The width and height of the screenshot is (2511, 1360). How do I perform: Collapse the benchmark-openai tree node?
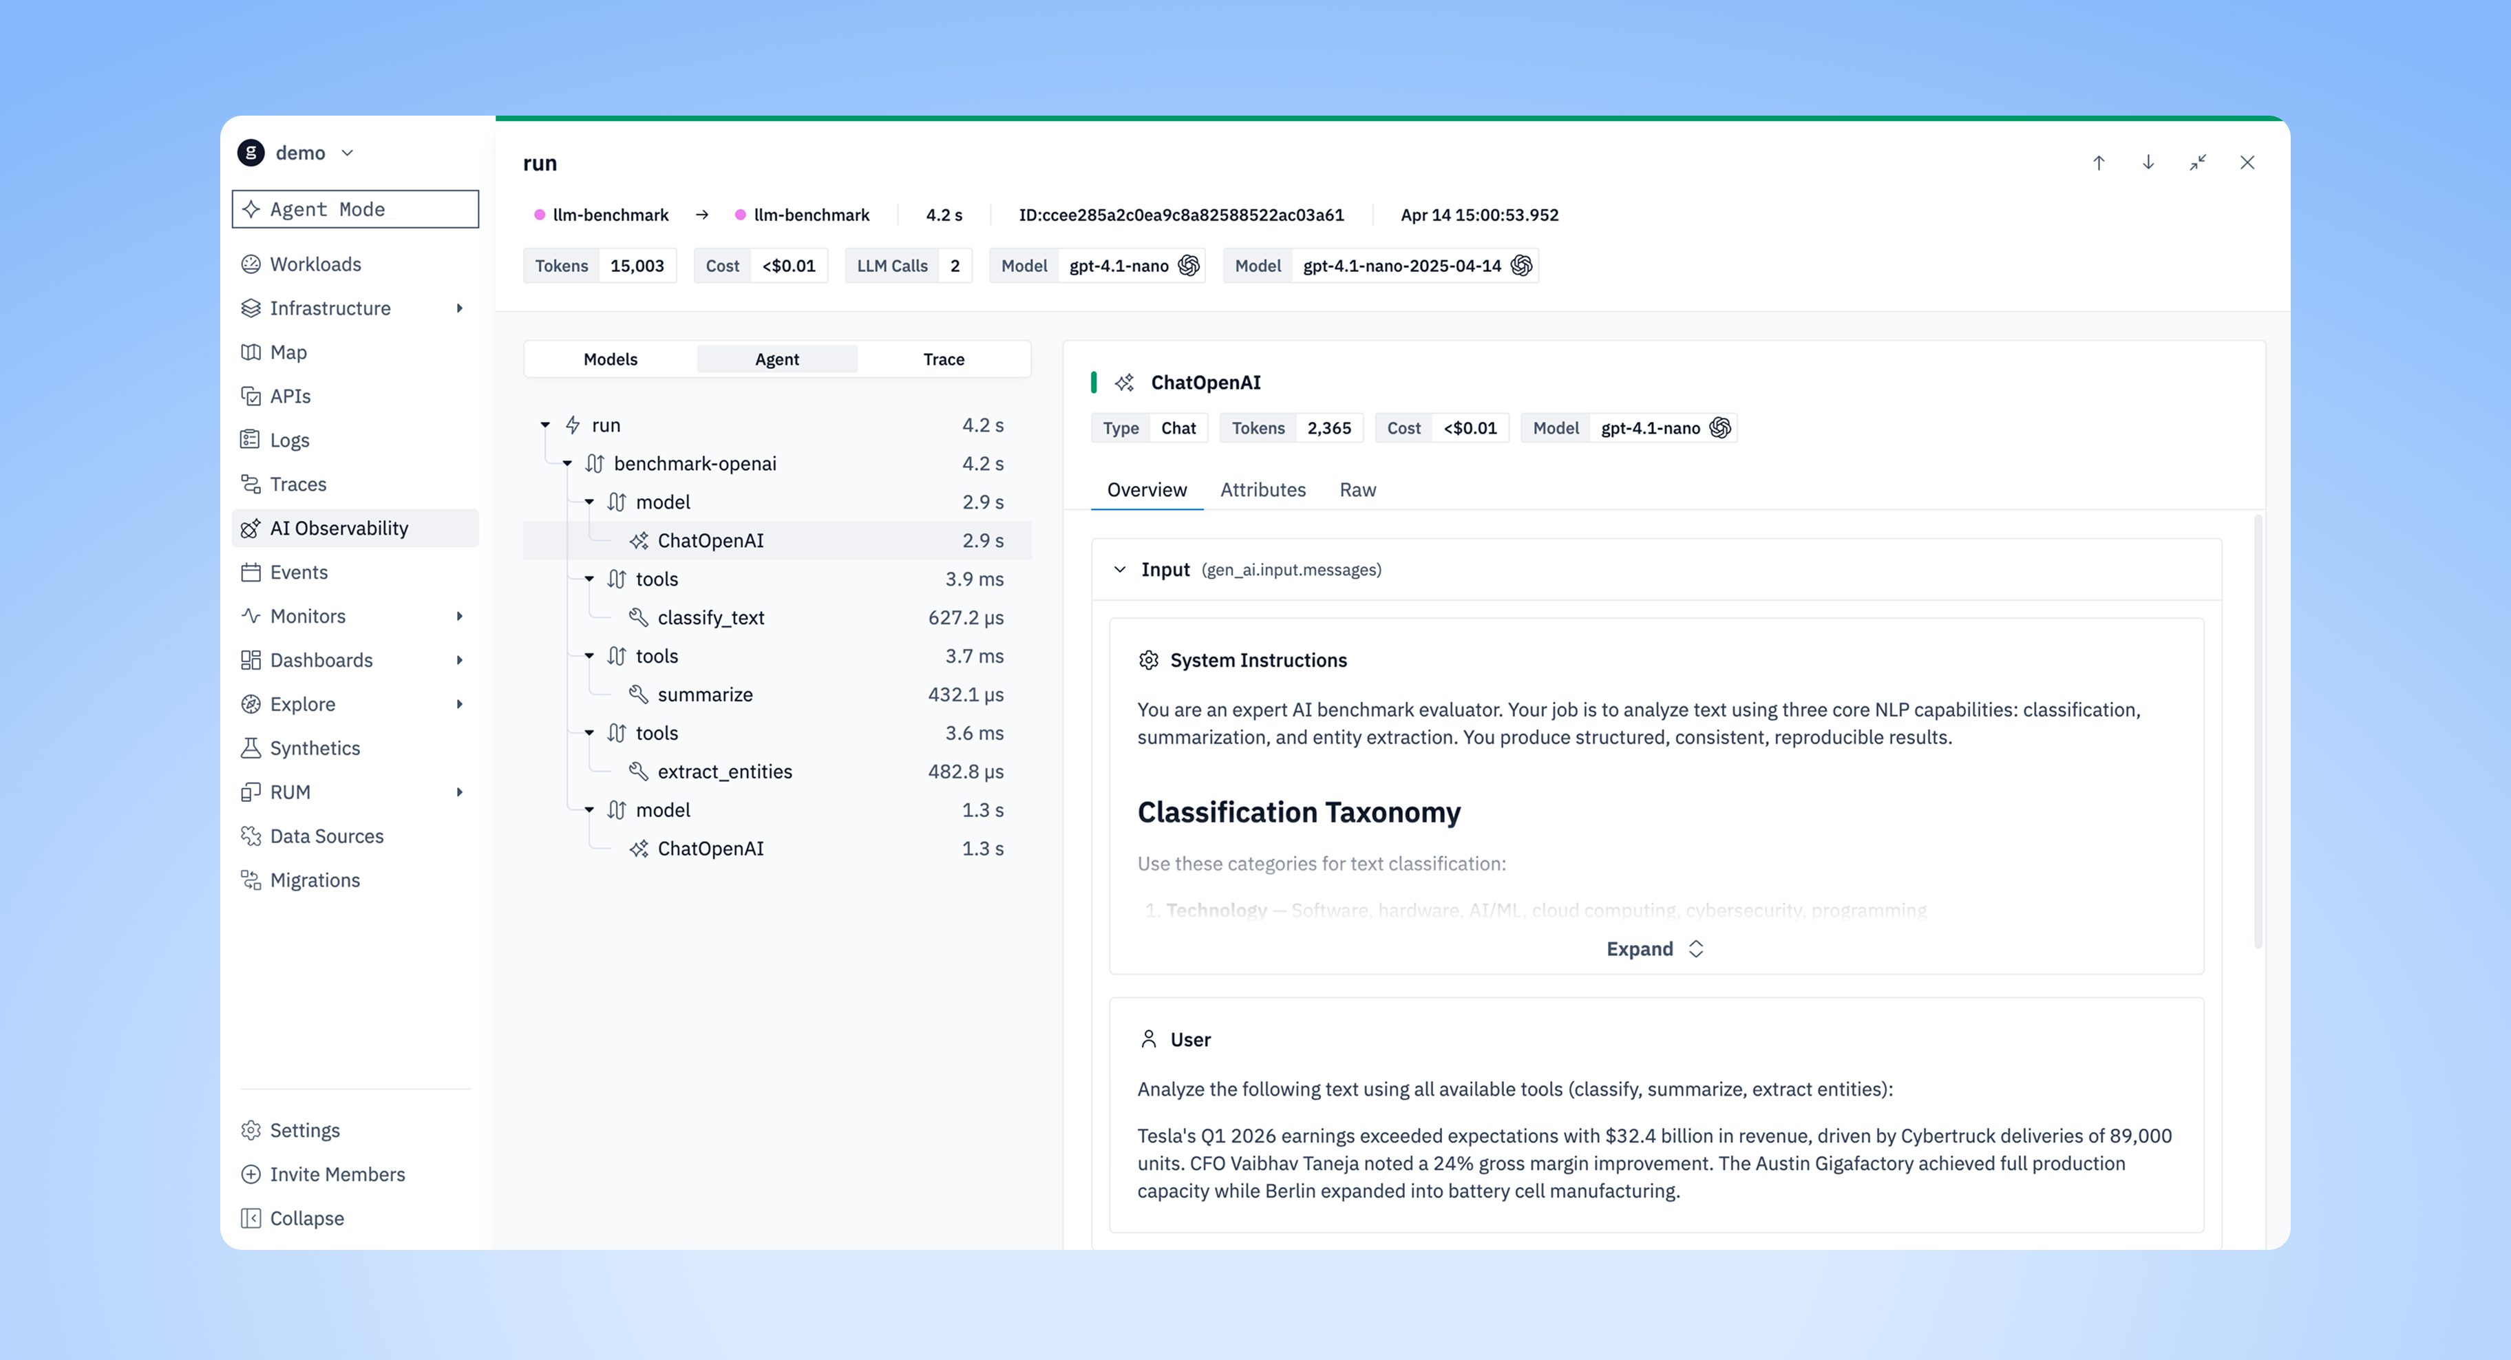click(x=567, y=464)
